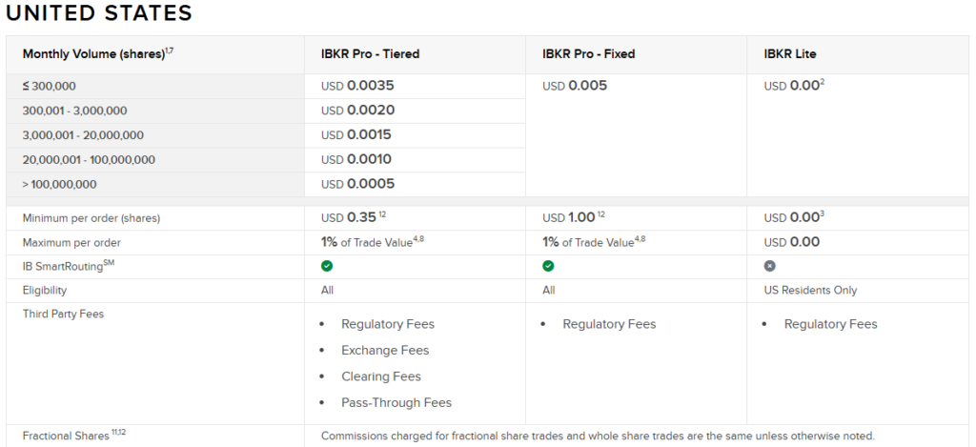Screen dimensions: 976x447
Task: Click the IBKR Lite maximum per order value
Action: [x=792, y=242]
